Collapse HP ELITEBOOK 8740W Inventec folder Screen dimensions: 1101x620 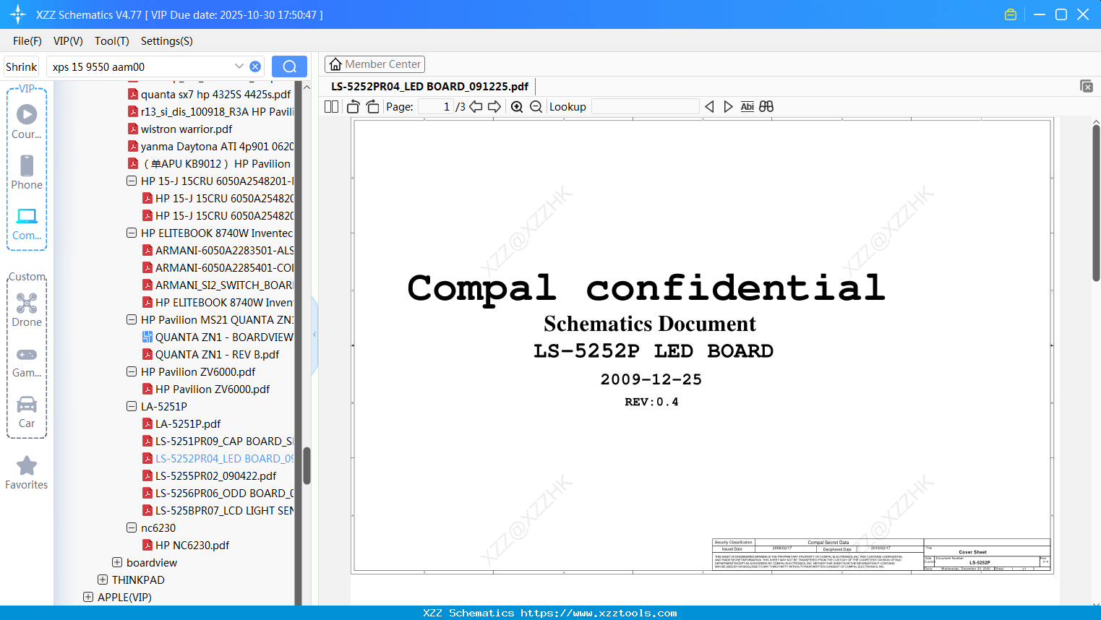[132, 233]
